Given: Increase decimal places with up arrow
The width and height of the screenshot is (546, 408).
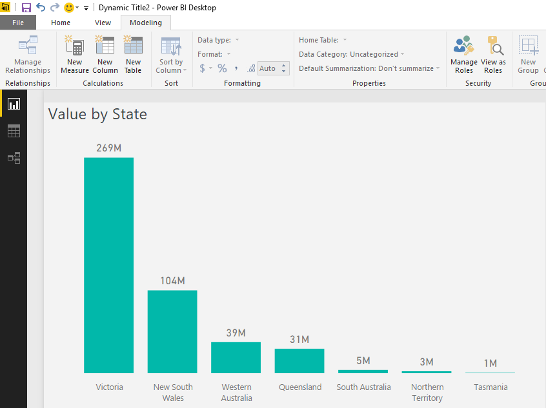Looking at the screenshot, I should tap(284, 65).
